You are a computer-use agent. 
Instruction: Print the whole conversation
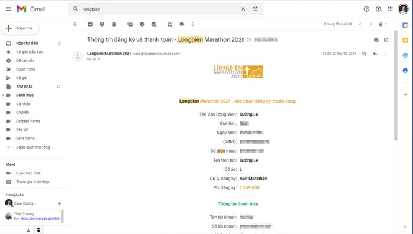point(376,39)
